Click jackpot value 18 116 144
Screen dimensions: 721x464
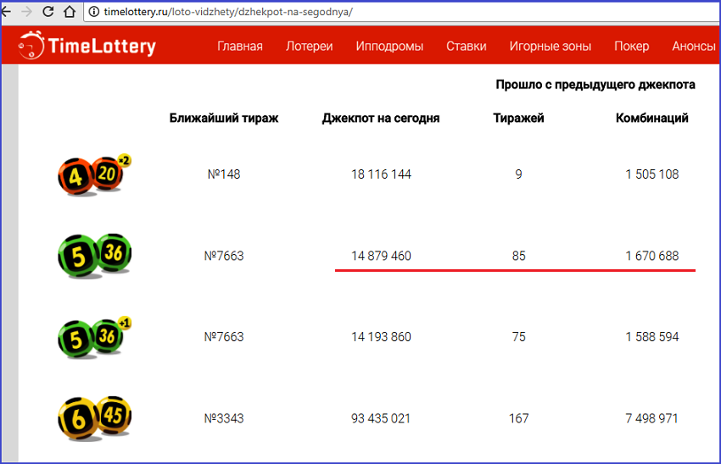(381, 174)
